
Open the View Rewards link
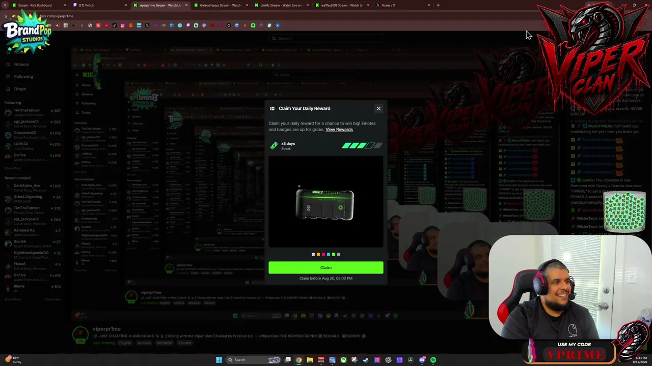tap(339, 130)
